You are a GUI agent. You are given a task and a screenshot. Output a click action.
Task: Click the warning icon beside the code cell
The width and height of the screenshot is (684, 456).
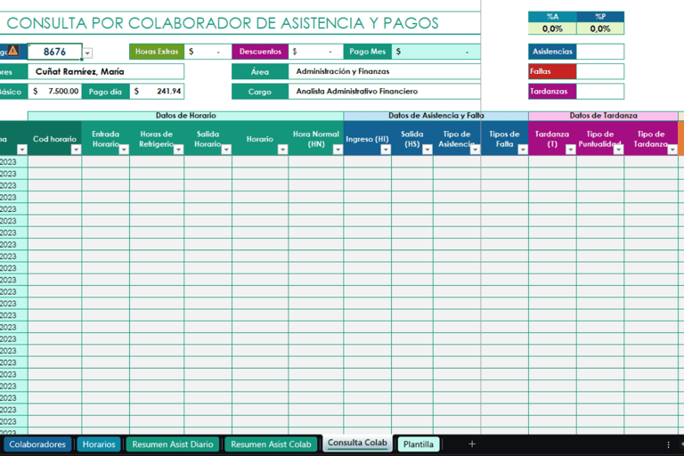pos(12,51)
